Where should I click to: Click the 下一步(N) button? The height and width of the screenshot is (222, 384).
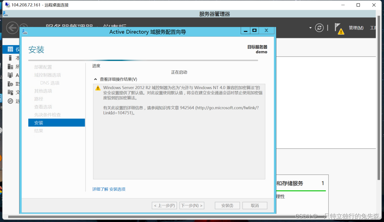(192, 206)
